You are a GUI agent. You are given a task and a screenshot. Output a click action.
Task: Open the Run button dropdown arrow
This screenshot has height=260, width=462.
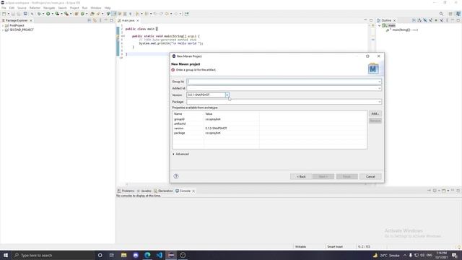pos(52,14)
